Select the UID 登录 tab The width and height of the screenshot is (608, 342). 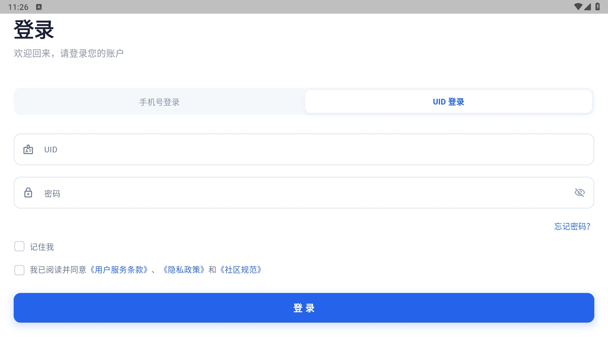coord(448,102)
